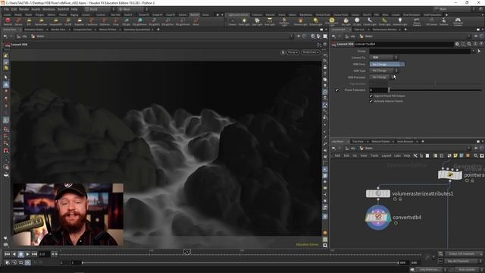Click the yellow sticky note icon in network toolbar
This screenshot has width=485, height=273.
[x=455, y=155]
